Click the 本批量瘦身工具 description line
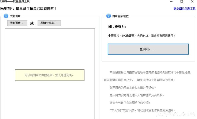This screenshot has width=197, height=119. point(150,73)
